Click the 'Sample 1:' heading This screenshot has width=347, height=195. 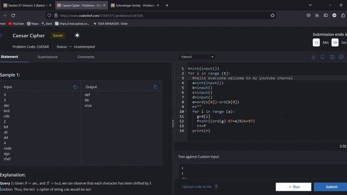point(10,75)
